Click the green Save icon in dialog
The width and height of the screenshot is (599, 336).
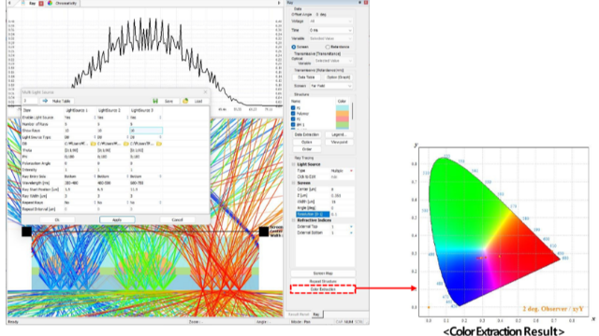(155, 101)
